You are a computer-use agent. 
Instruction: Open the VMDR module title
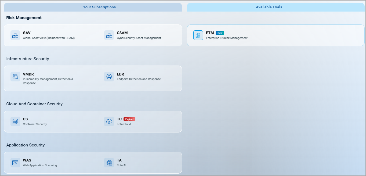pos(28,74)
